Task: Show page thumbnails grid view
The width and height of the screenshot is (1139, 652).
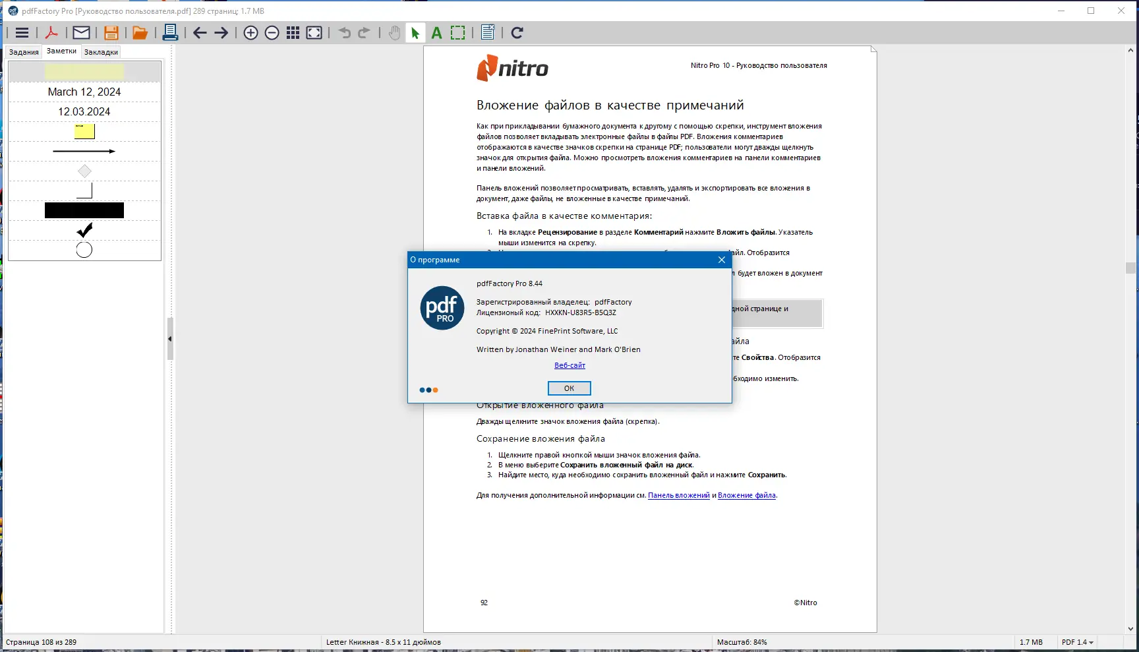Action: coord(293,33)
